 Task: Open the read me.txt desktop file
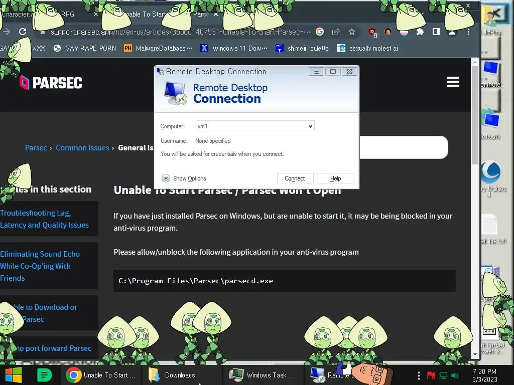click(493, 229)
